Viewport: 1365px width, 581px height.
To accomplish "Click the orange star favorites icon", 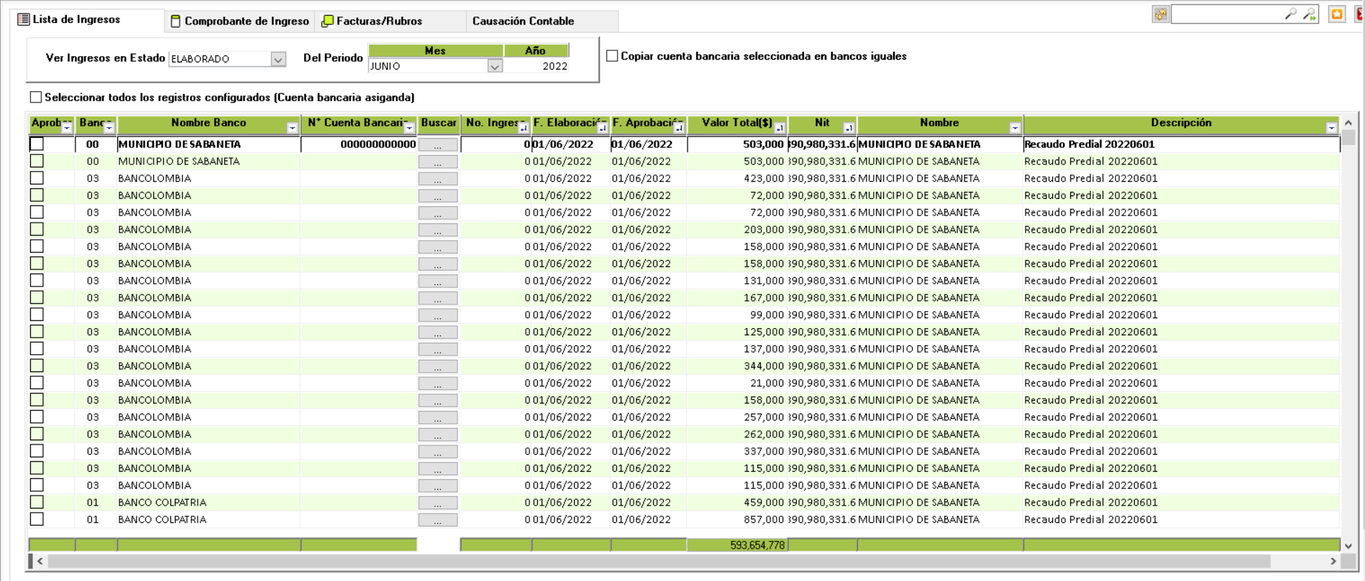I will coord(1337,14).
